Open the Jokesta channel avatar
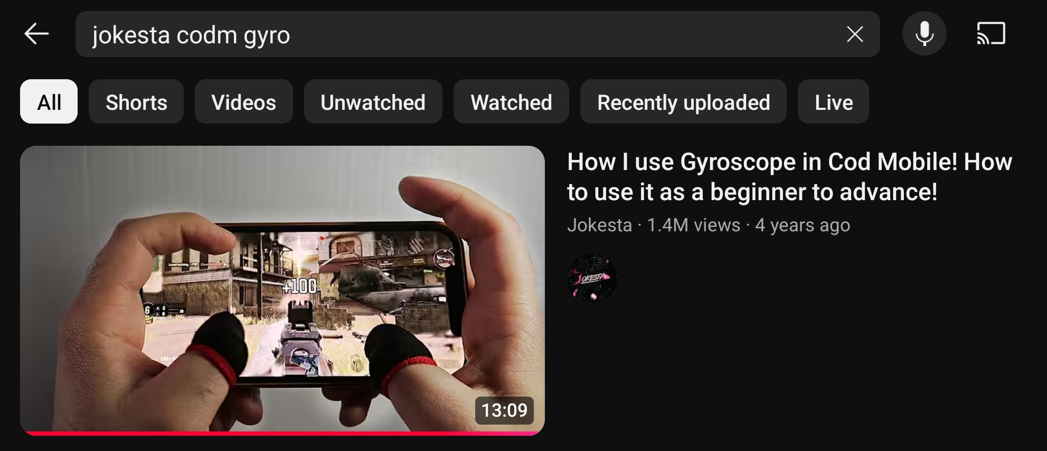Viewport: 1047px width, 451px height. pyautogui.click(x=592, y=278)
